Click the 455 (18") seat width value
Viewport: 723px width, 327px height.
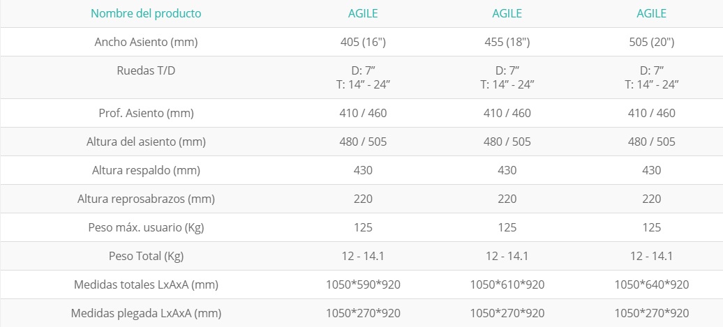click(507, 42)
